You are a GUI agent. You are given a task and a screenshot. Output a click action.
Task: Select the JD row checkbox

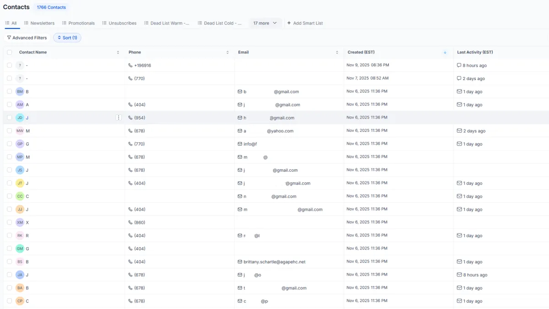point(10,118)
